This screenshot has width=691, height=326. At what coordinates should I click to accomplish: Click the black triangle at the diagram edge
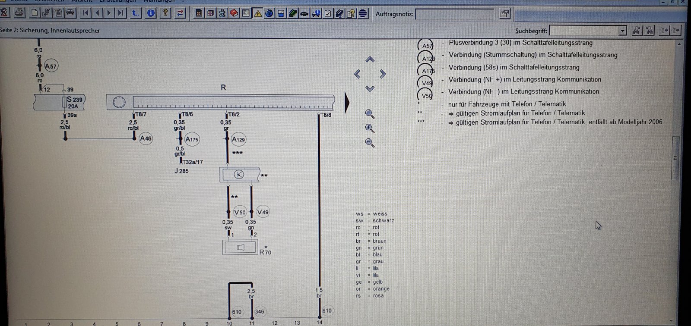[347, 103]
